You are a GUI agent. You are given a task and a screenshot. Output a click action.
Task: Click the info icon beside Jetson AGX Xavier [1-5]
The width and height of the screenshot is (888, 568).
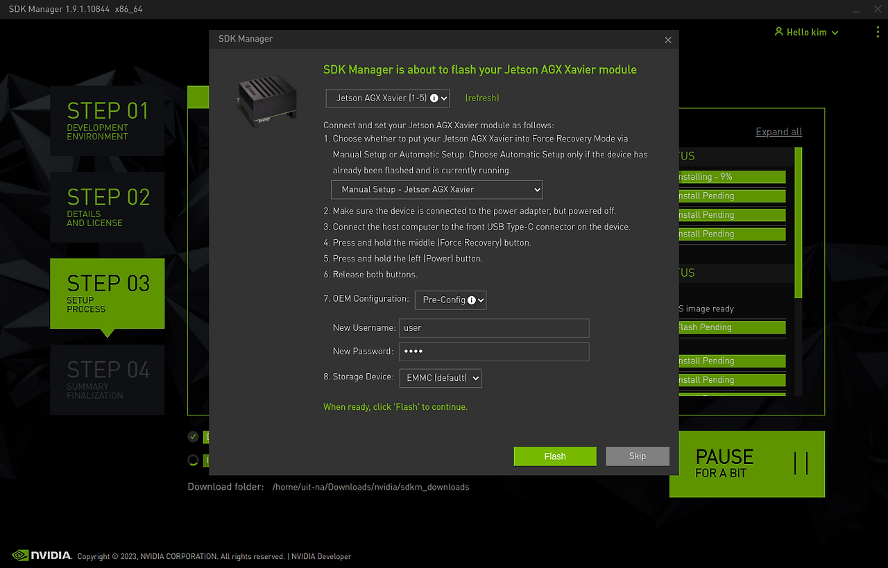pyautogui.click(x=434, y=98)
